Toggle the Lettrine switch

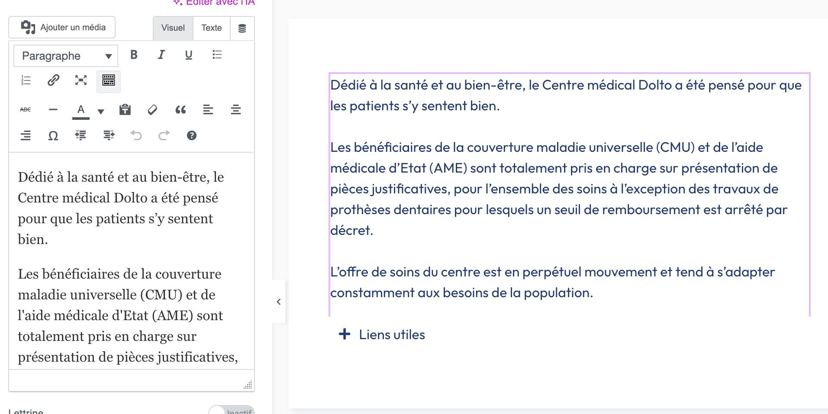[231, 411]
